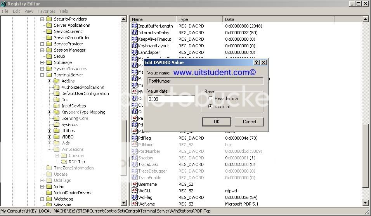Select the Hexadecimal base radio button

pyautogui.click(x=211, y=99)
